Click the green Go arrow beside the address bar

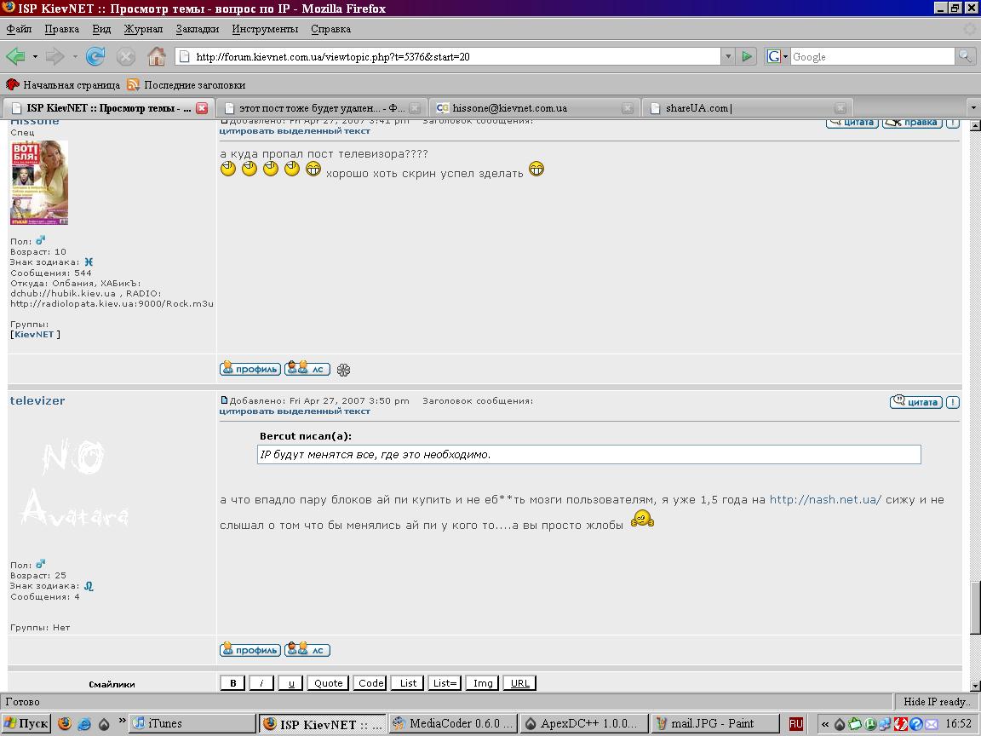[747, 57]
